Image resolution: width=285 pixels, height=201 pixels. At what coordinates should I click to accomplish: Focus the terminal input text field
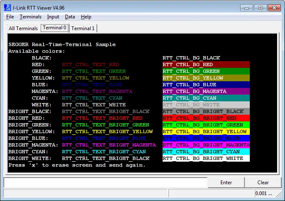click(106, 183)
